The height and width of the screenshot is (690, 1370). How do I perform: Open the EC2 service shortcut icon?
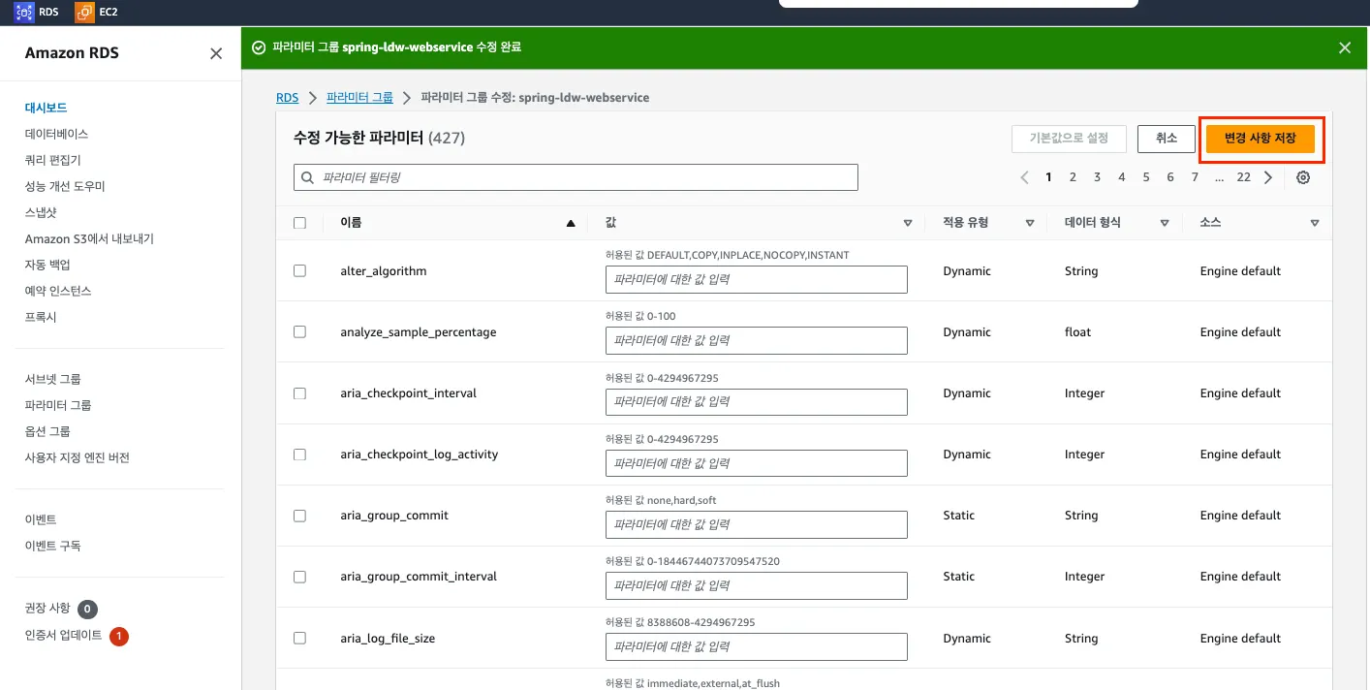point(84,12)
